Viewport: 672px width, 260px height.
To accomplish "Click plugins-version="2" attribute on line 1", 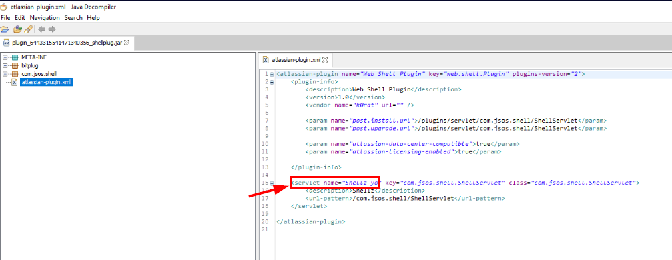I will [547, 74].
